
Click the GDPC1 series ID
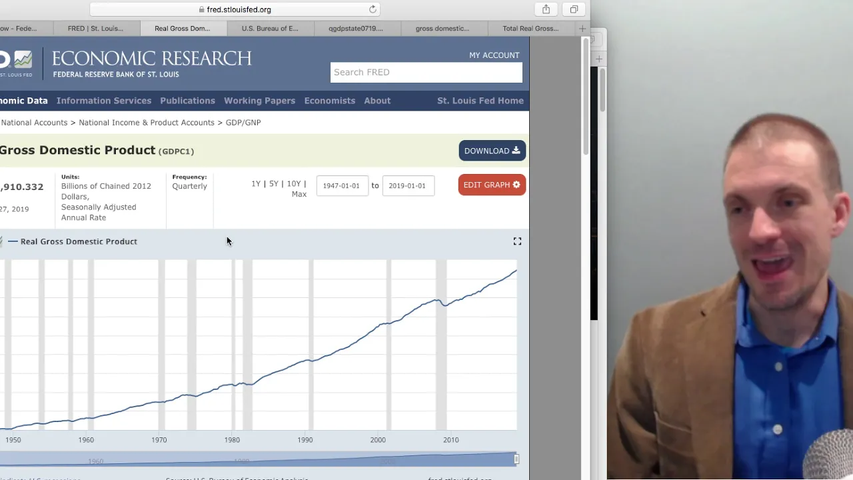coord(176,151)
